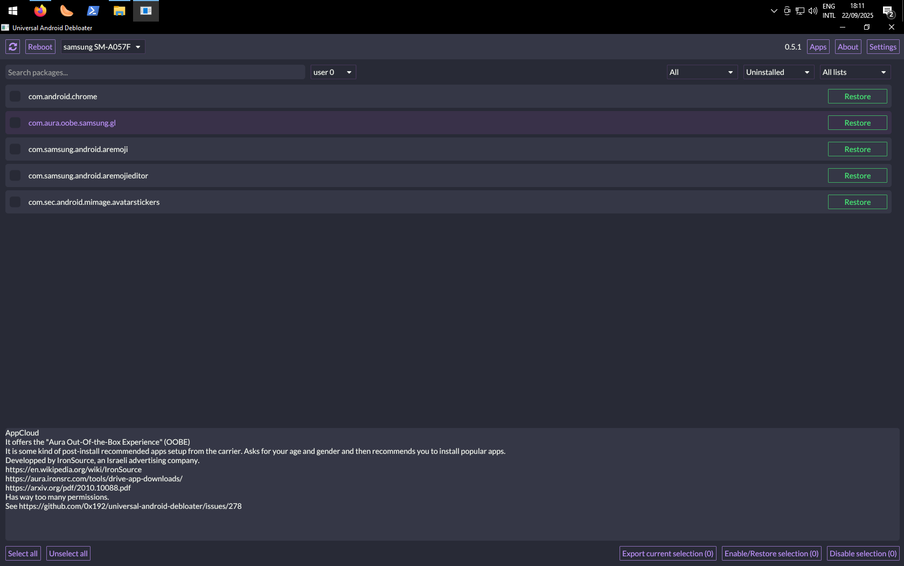The height and width of the screenshot is (566, 904).
Task: Open the All lists filter dropdown
Action: [854, 72]
